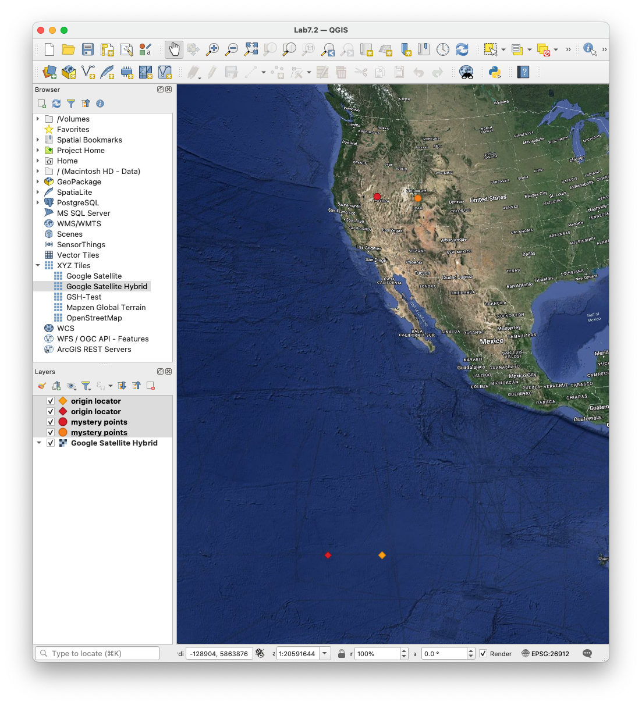This screenshot has width=642, height=705.
Task: Toggle red circle mystery points layer visibility
Action: pyautogui.click(x=51, y=422)
